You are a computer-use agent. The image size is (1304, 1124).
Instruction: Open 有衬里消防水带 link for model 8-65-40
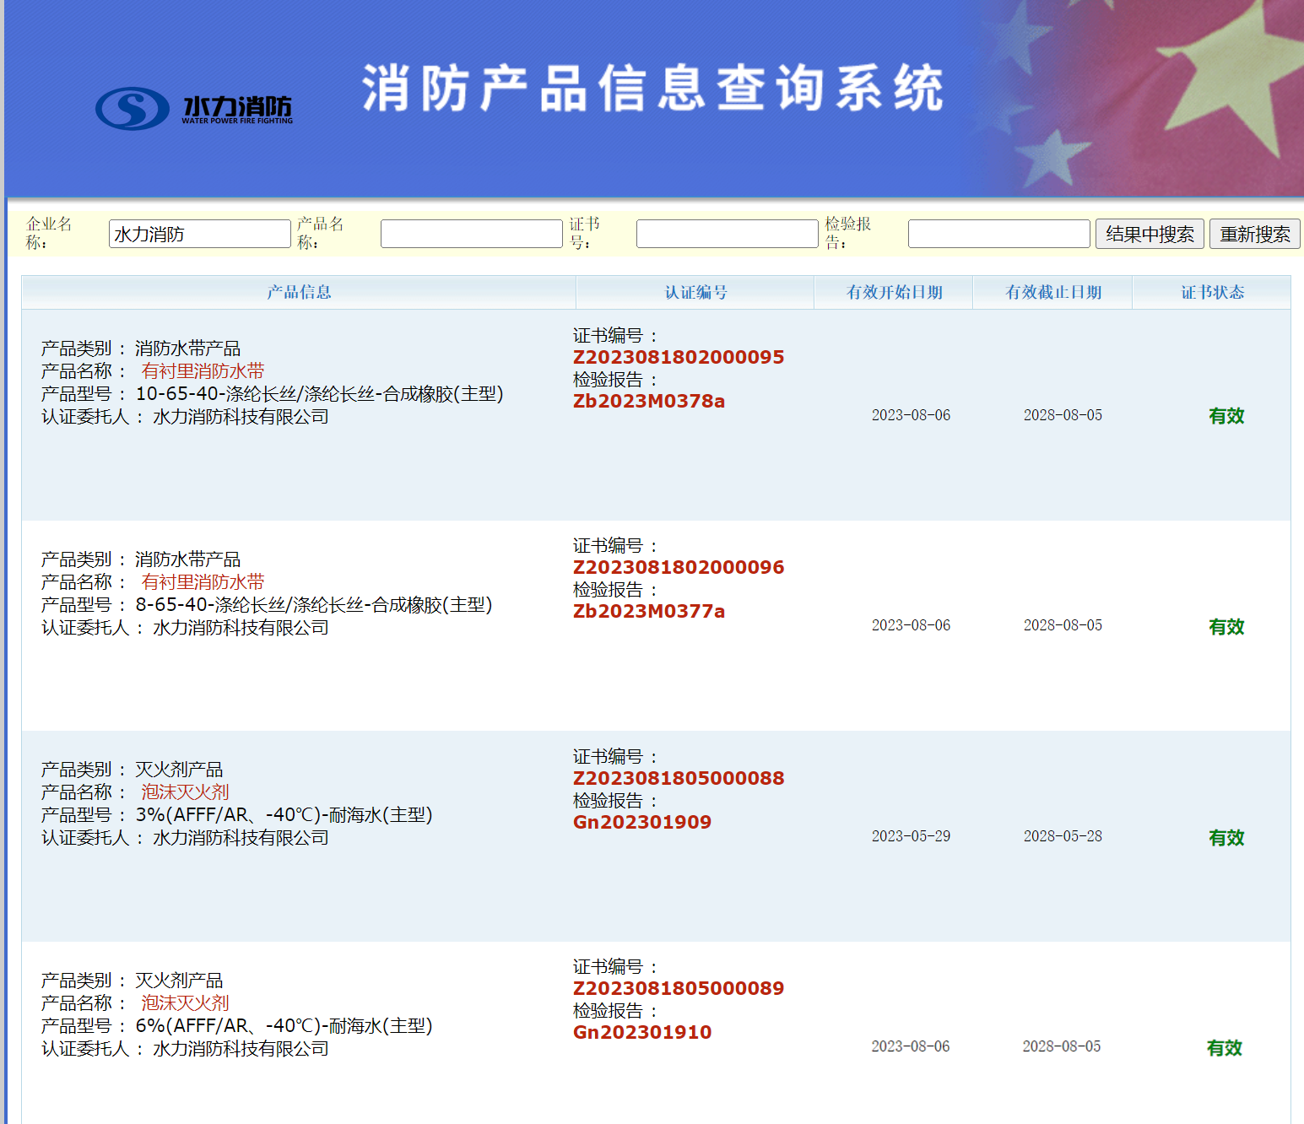(203, 582)
